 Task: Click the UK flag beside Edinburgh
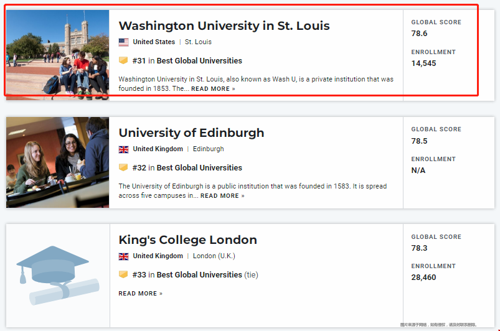(123, 149)
